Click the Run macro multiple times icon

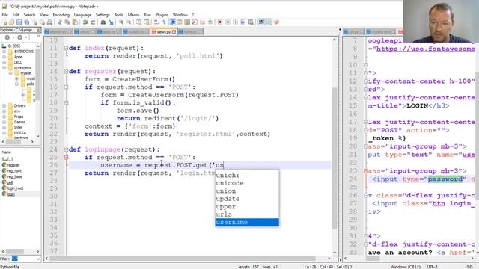tap(242, 22)
